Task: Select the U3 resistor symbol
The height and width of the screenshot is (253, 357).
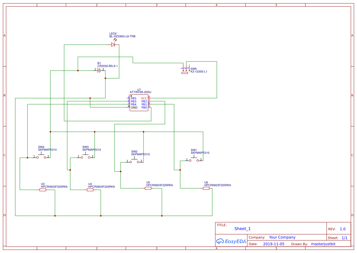Action: coord(43,189)
